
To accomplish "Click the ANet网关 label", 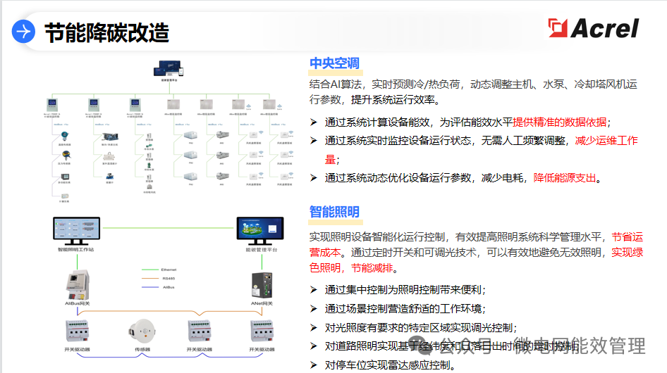I will 262,303.
